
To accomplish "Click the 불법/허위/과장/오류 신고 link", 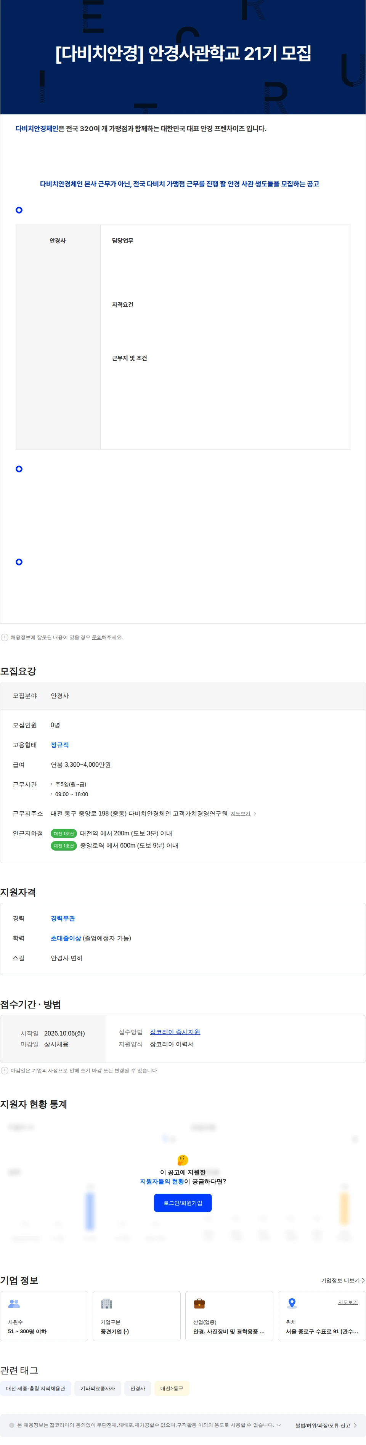I will (x=323, y=1425).
